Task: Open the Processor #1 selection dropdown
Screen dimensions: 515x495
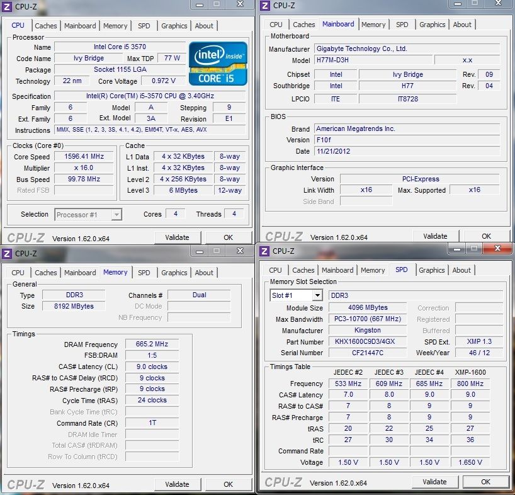Action: (x=88, y=215)
